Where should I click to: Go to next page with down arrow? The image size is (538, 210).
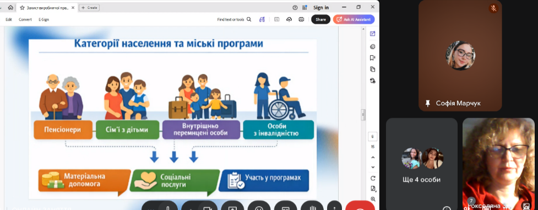(x=373, y=168)
